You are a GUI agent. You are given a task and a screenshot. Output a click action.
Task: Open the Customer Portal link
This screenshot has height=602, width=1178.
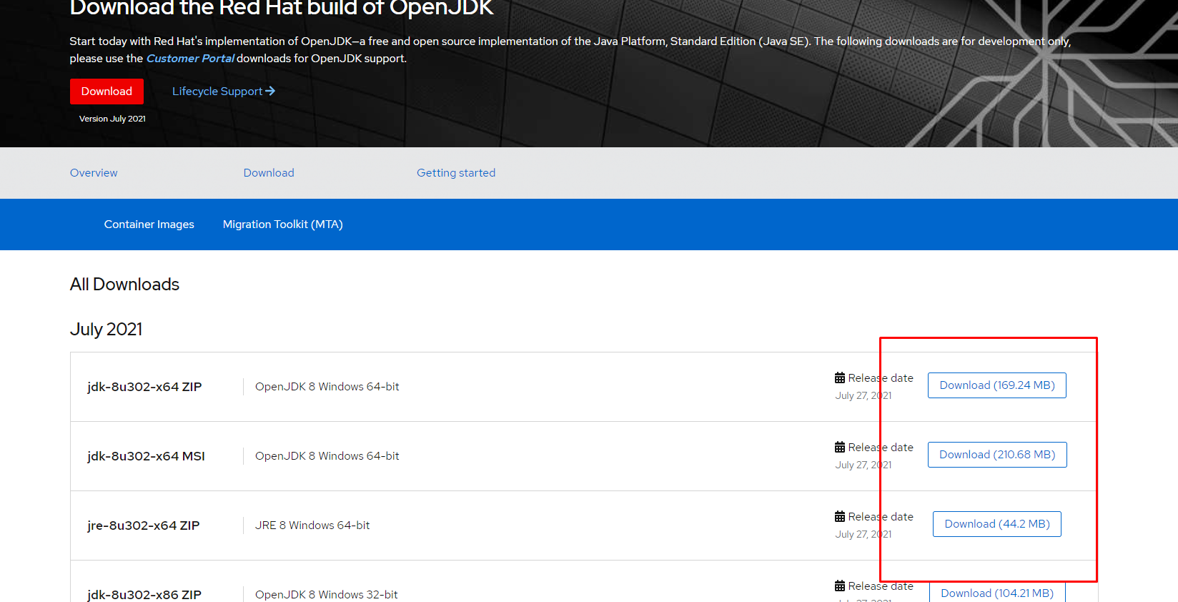pyautogui.click(x=190, y=59)
